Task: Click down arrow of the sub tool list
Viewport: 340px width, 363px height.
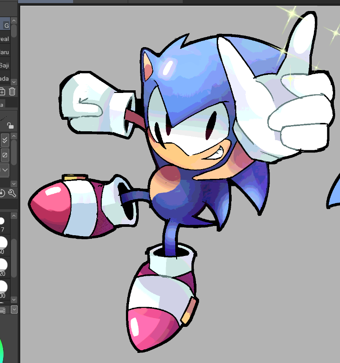Action: [14, 82]
